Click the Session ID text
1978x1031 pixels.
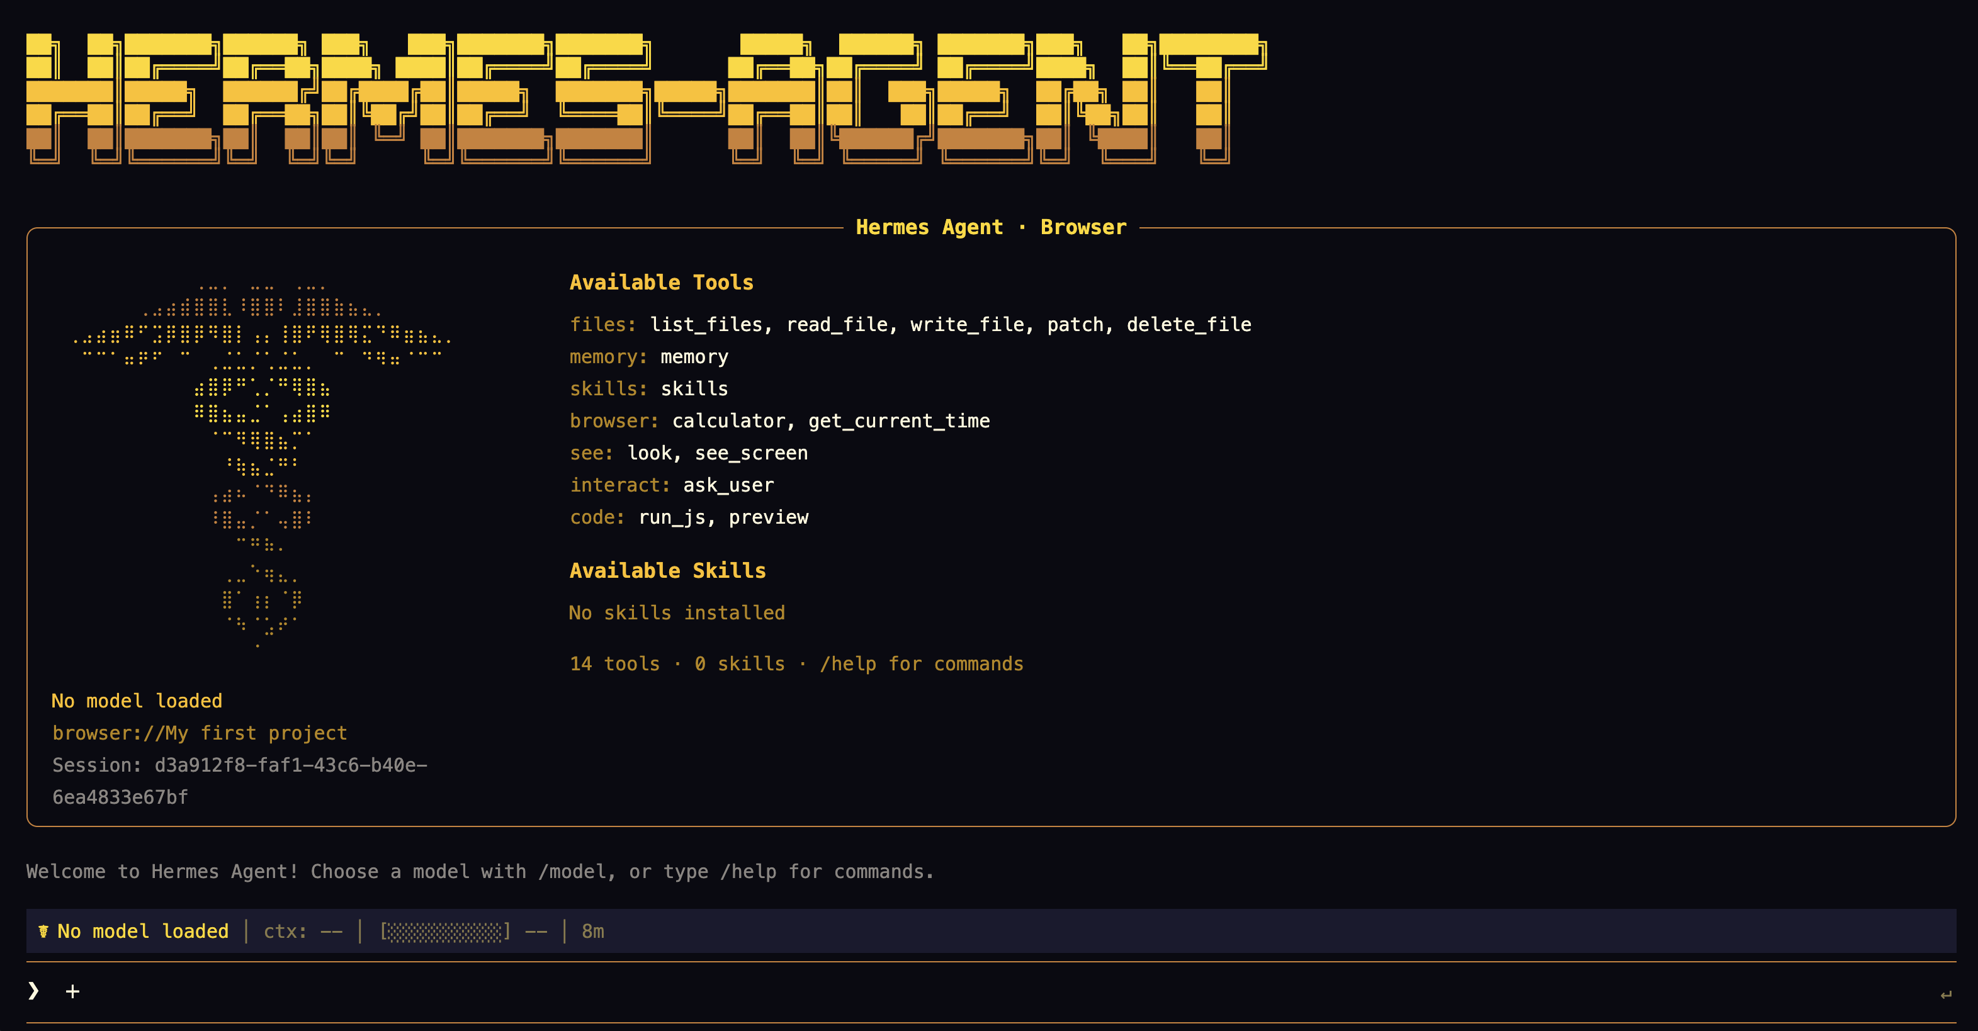[240, 782]
